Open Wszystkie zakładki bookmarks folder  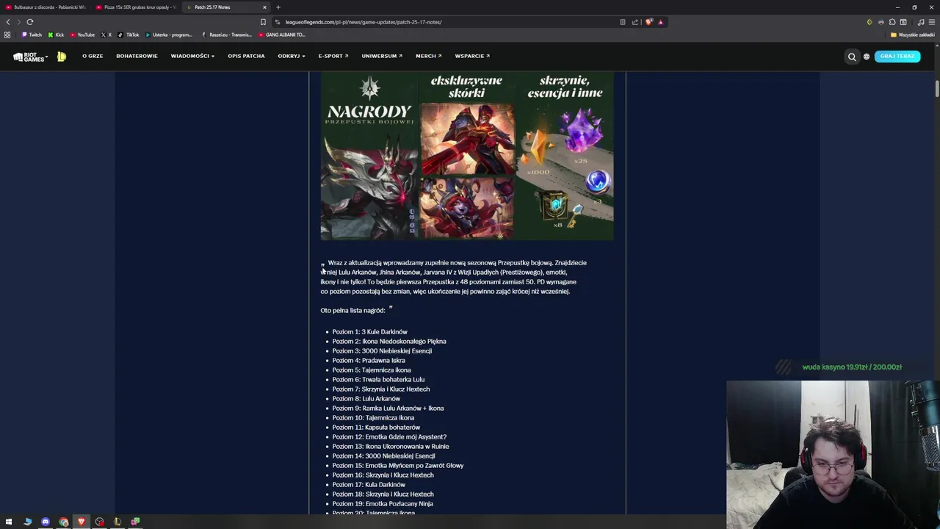coord(913,35)
